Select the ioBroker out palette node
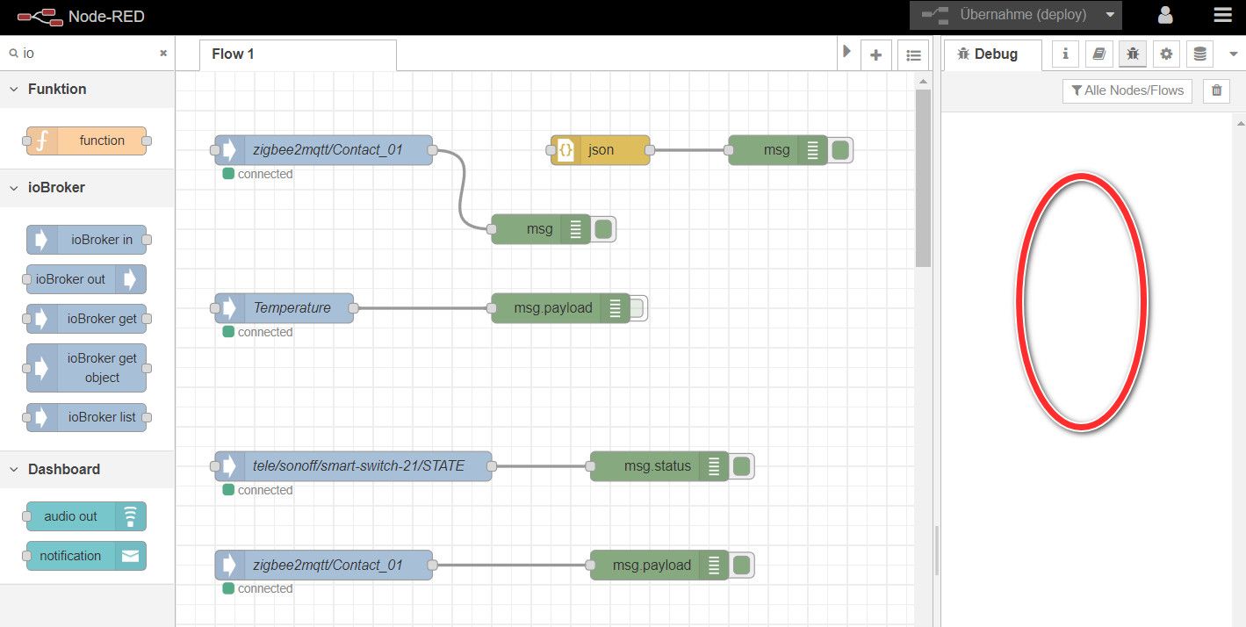 [86, 279]
